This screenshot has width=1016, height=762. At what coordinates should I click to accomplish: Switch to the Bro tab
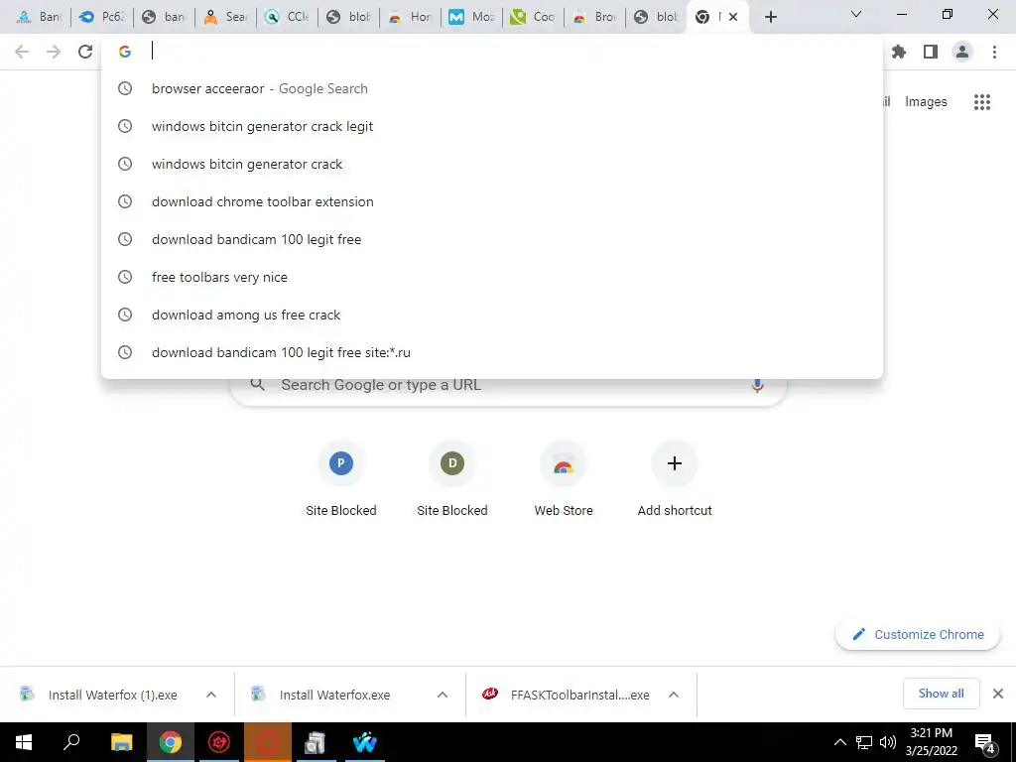pyautogui.click(x=595, y=17)
